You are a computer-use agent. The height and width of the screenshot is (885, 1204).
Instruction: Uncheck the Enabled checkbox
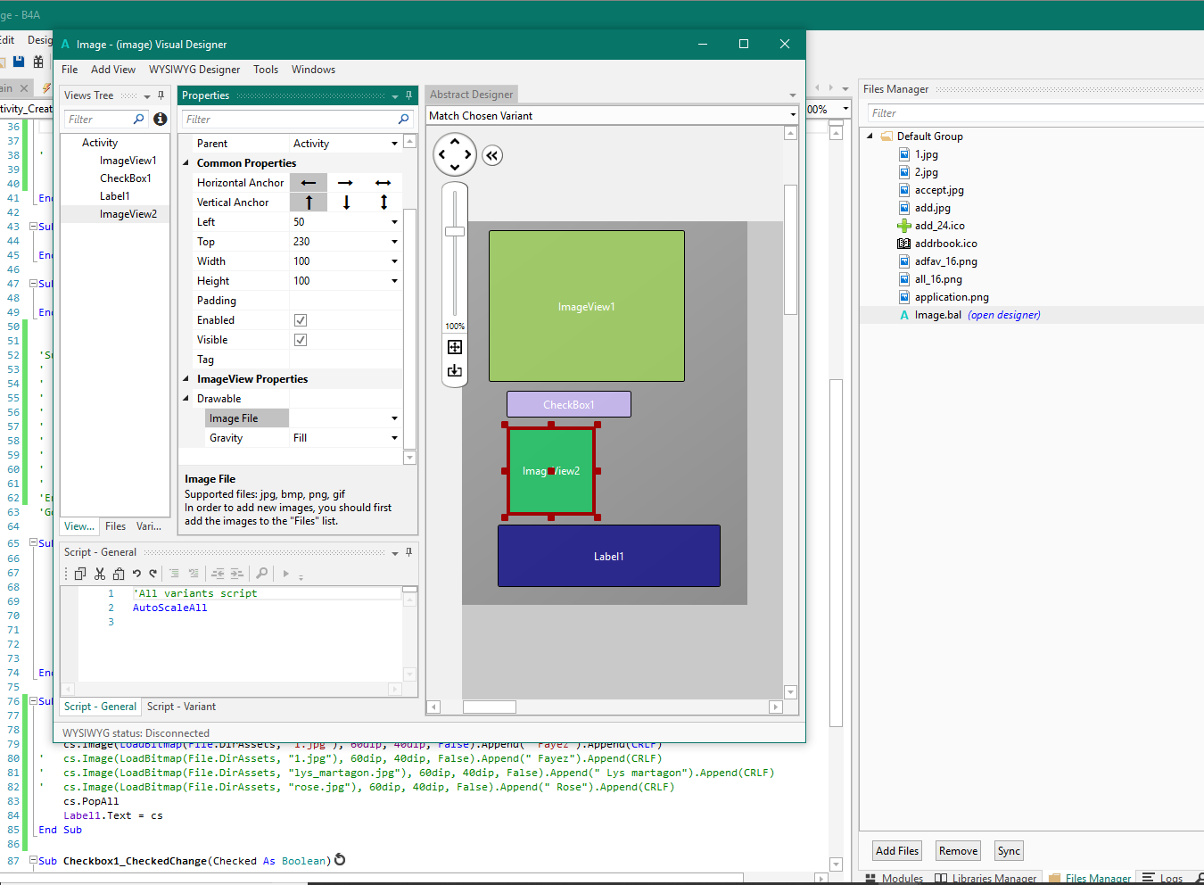point(301,320)
